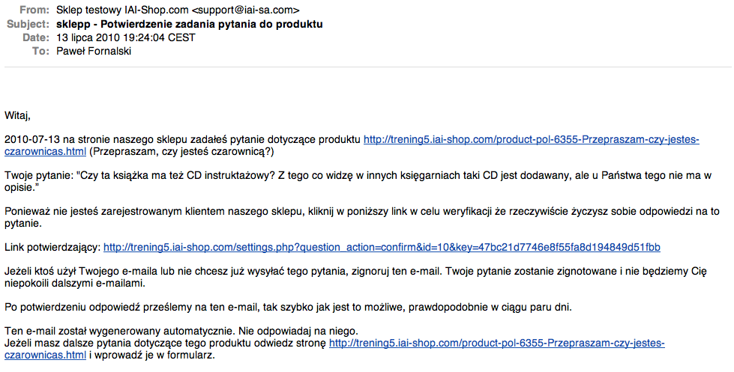Click the sender address support@iai-sa.com
734x372 pixels.
[246, 10]
